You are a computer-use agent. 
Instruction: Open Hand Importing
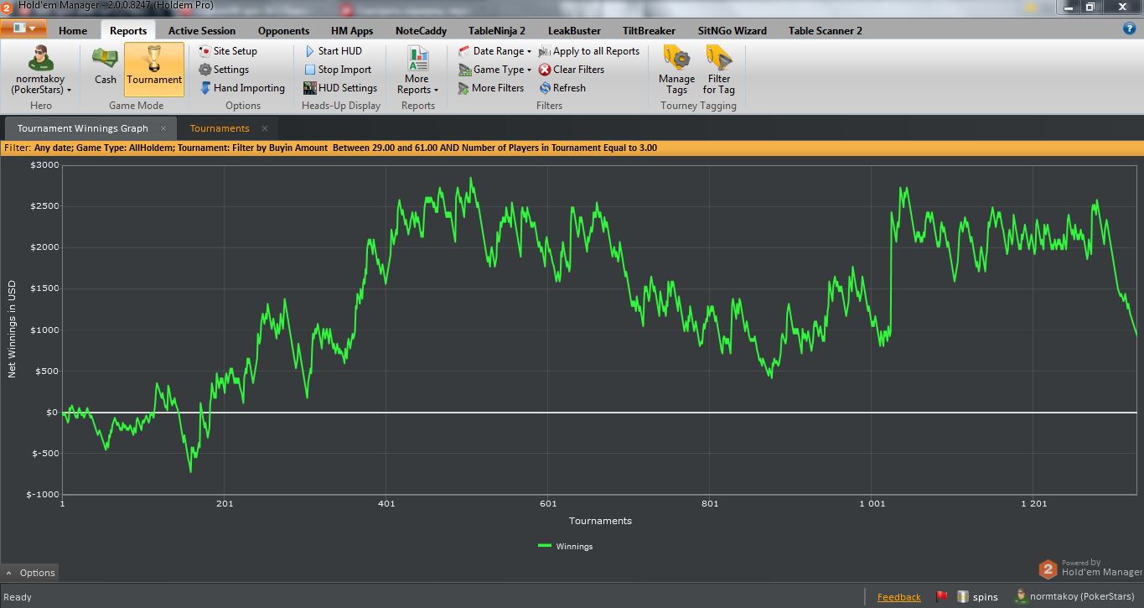tap(242, 88)
